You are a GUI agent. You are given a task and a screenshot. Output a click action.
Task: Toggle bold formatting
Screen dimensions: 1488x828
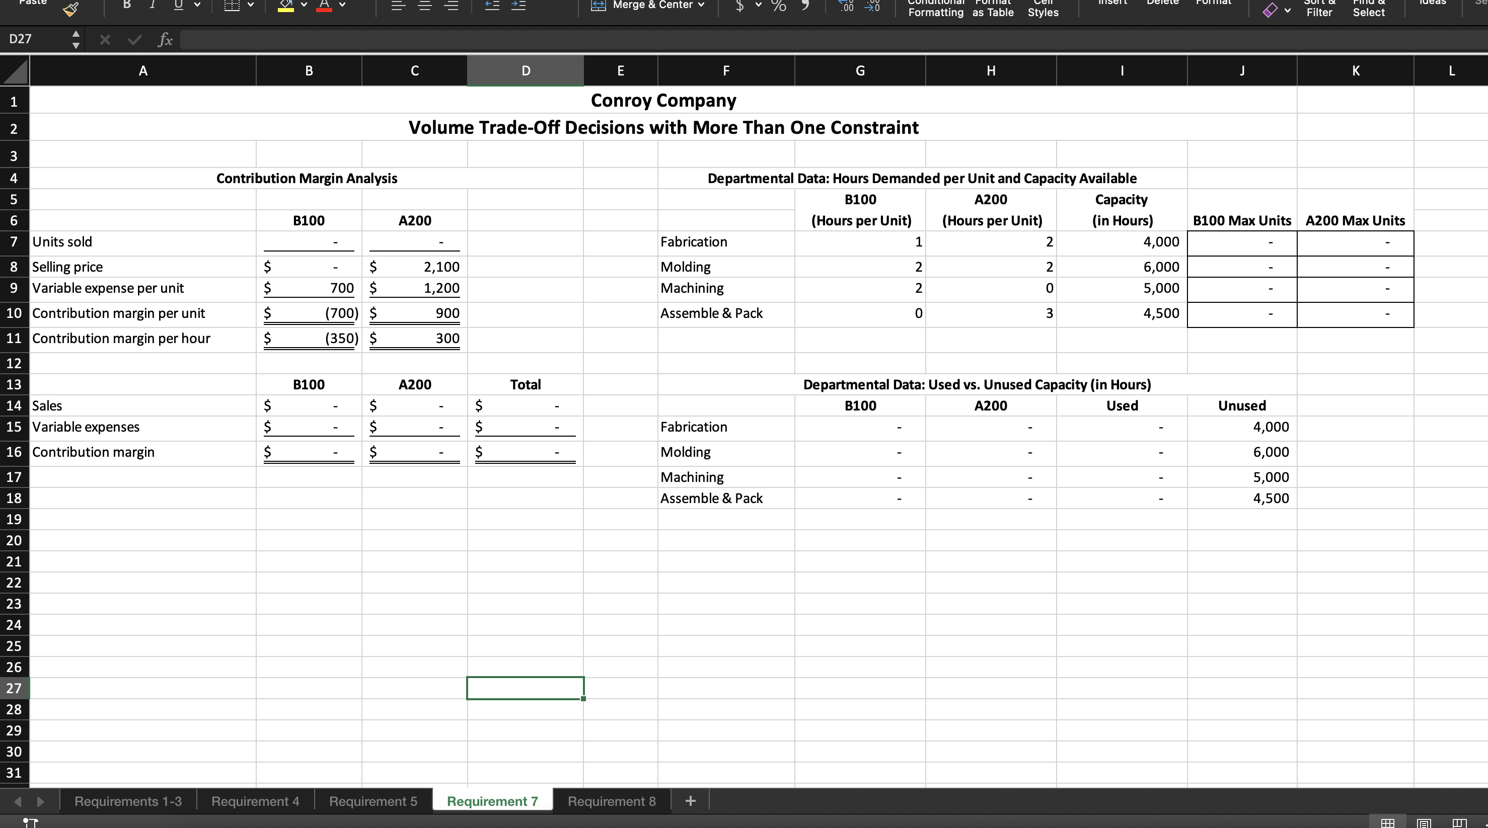pyautogui.click(x=127, y=5)
